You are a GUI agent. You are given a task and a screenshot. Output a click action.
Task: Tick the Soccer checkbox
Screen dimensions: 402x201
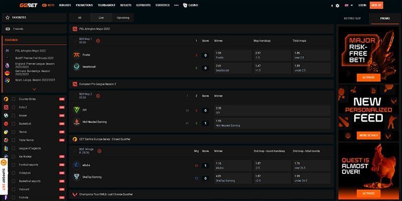point(14,116)
